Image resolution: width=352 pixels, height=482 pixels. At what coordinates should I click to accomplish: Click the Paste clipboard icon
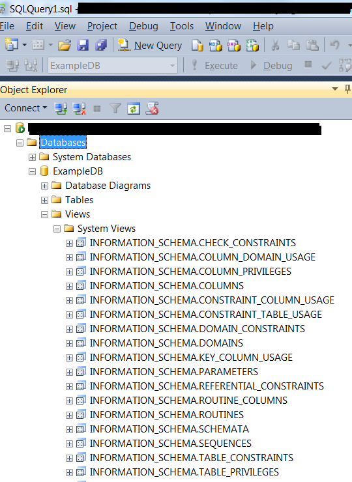pos(312,46)
